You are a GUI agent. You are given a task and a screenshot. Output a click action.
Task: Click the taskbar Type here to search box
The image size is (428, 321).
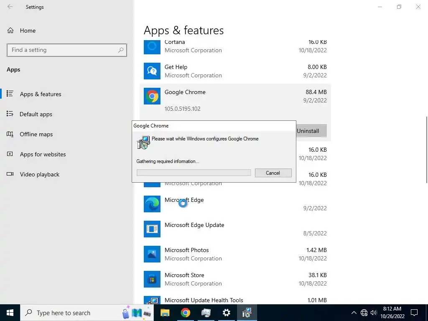point(87,313)
